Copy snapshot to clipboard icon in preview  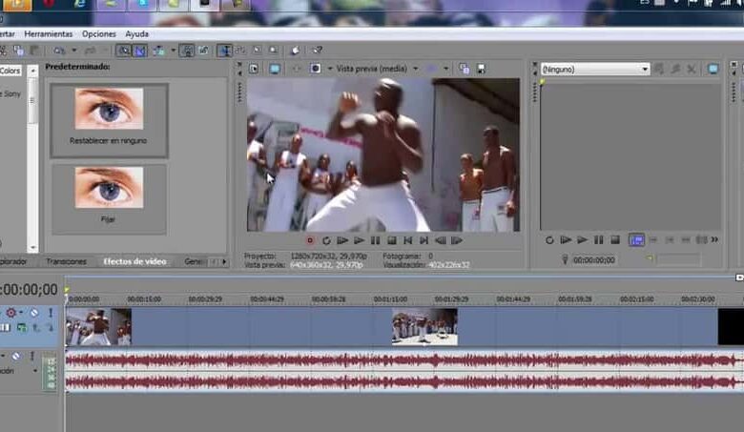(x=465, y=69)
